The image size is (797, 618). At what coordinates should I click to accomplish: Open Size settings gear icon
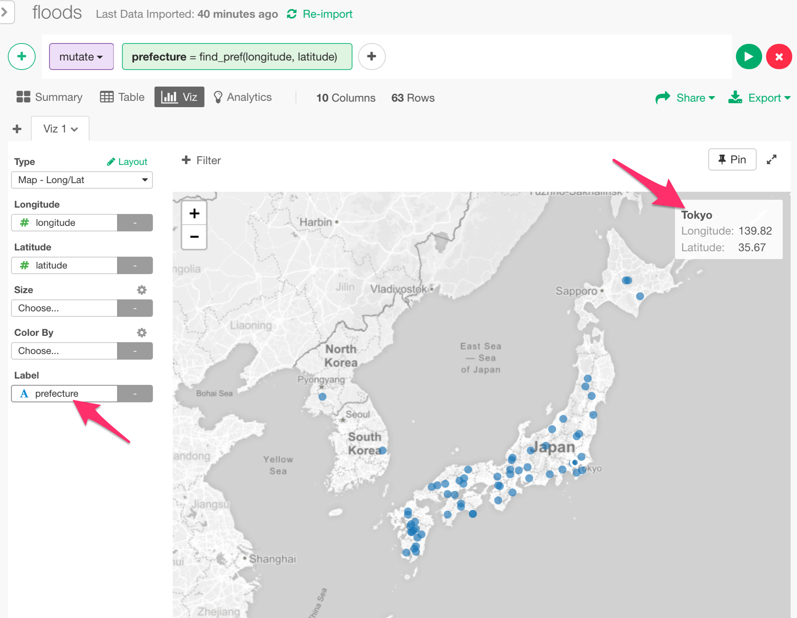pos(142,290)
